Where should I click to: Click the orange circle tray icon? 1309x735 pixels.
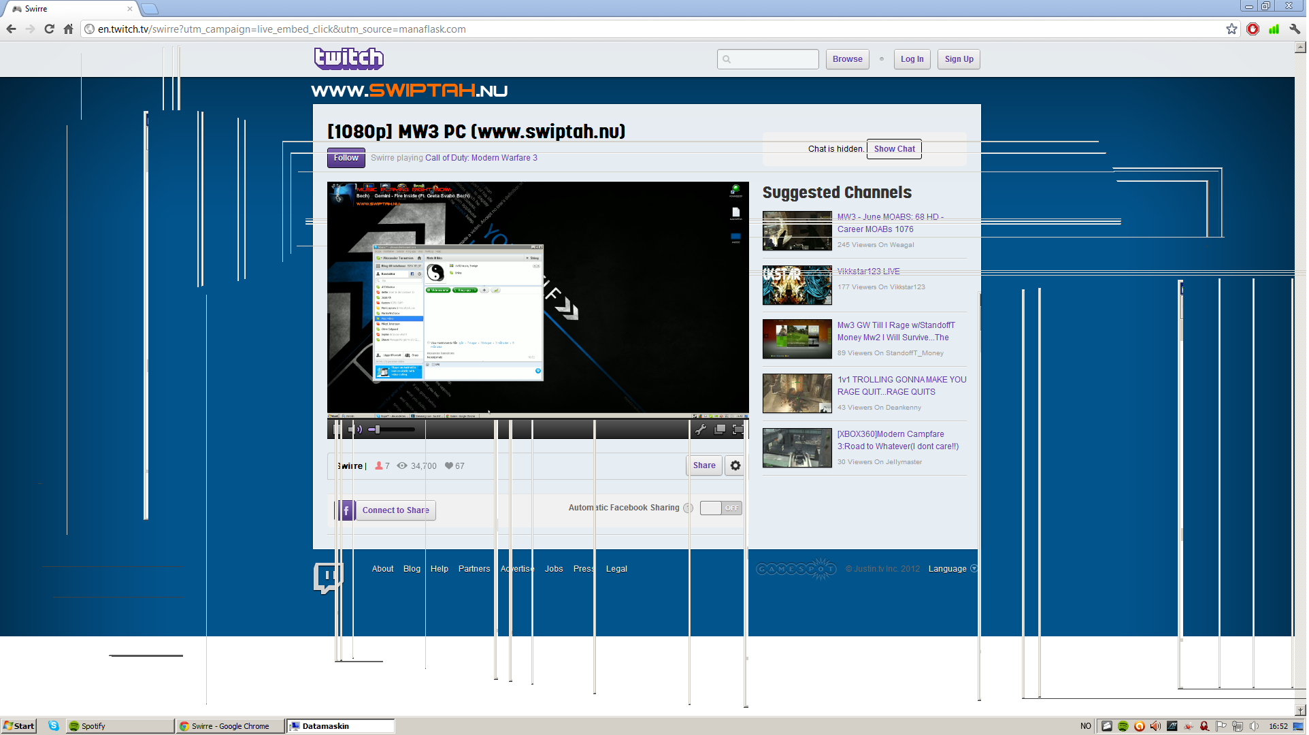point(1140,726)
